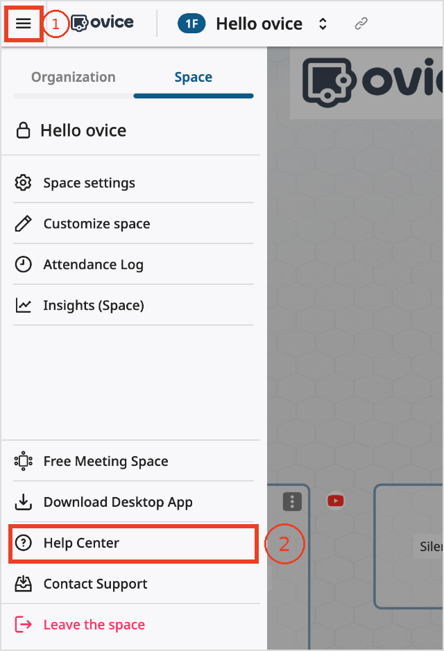The width and height of the screenshot is (444, 651).
Task: Click Contact Support
Action: (133, 584)
